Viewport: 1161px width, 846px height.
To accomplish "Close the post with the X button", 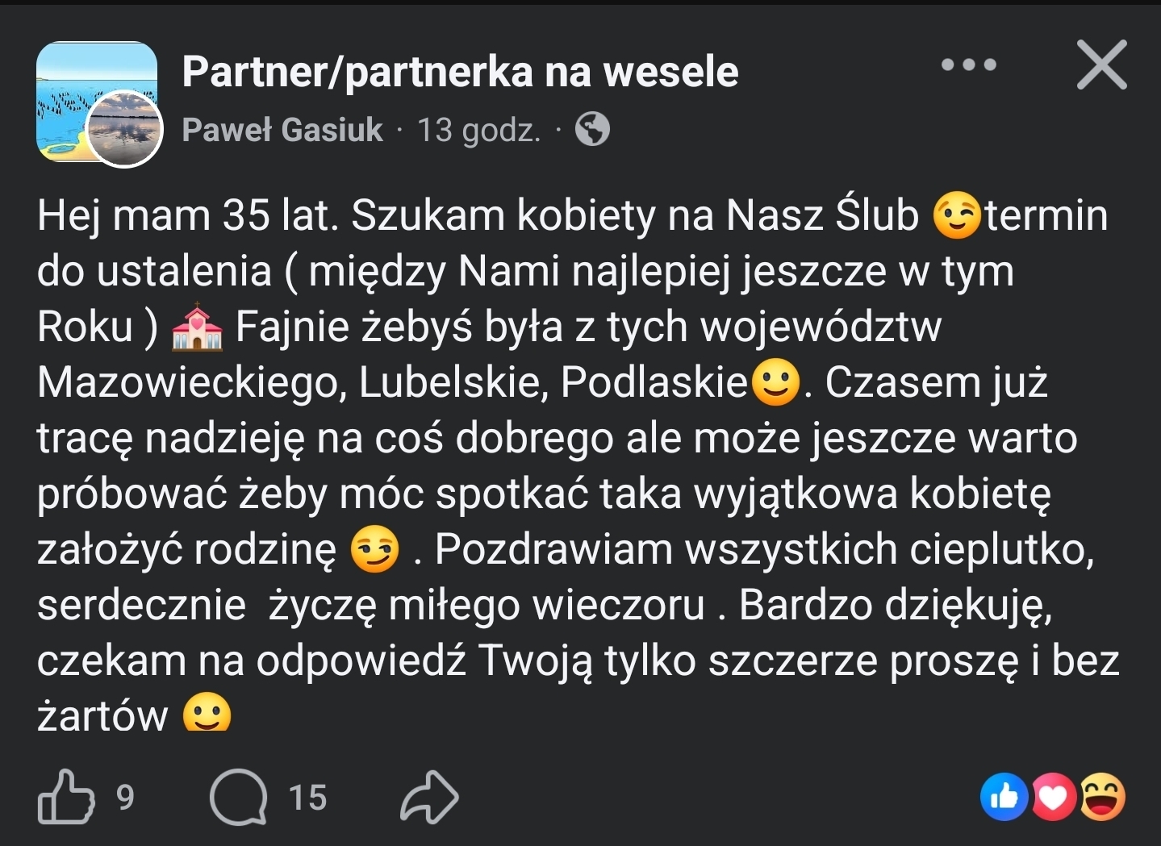I will point(1101,65).
